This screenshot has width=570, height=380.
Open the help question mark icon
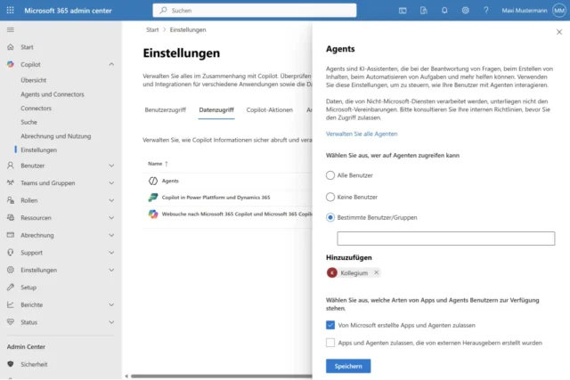486,11
